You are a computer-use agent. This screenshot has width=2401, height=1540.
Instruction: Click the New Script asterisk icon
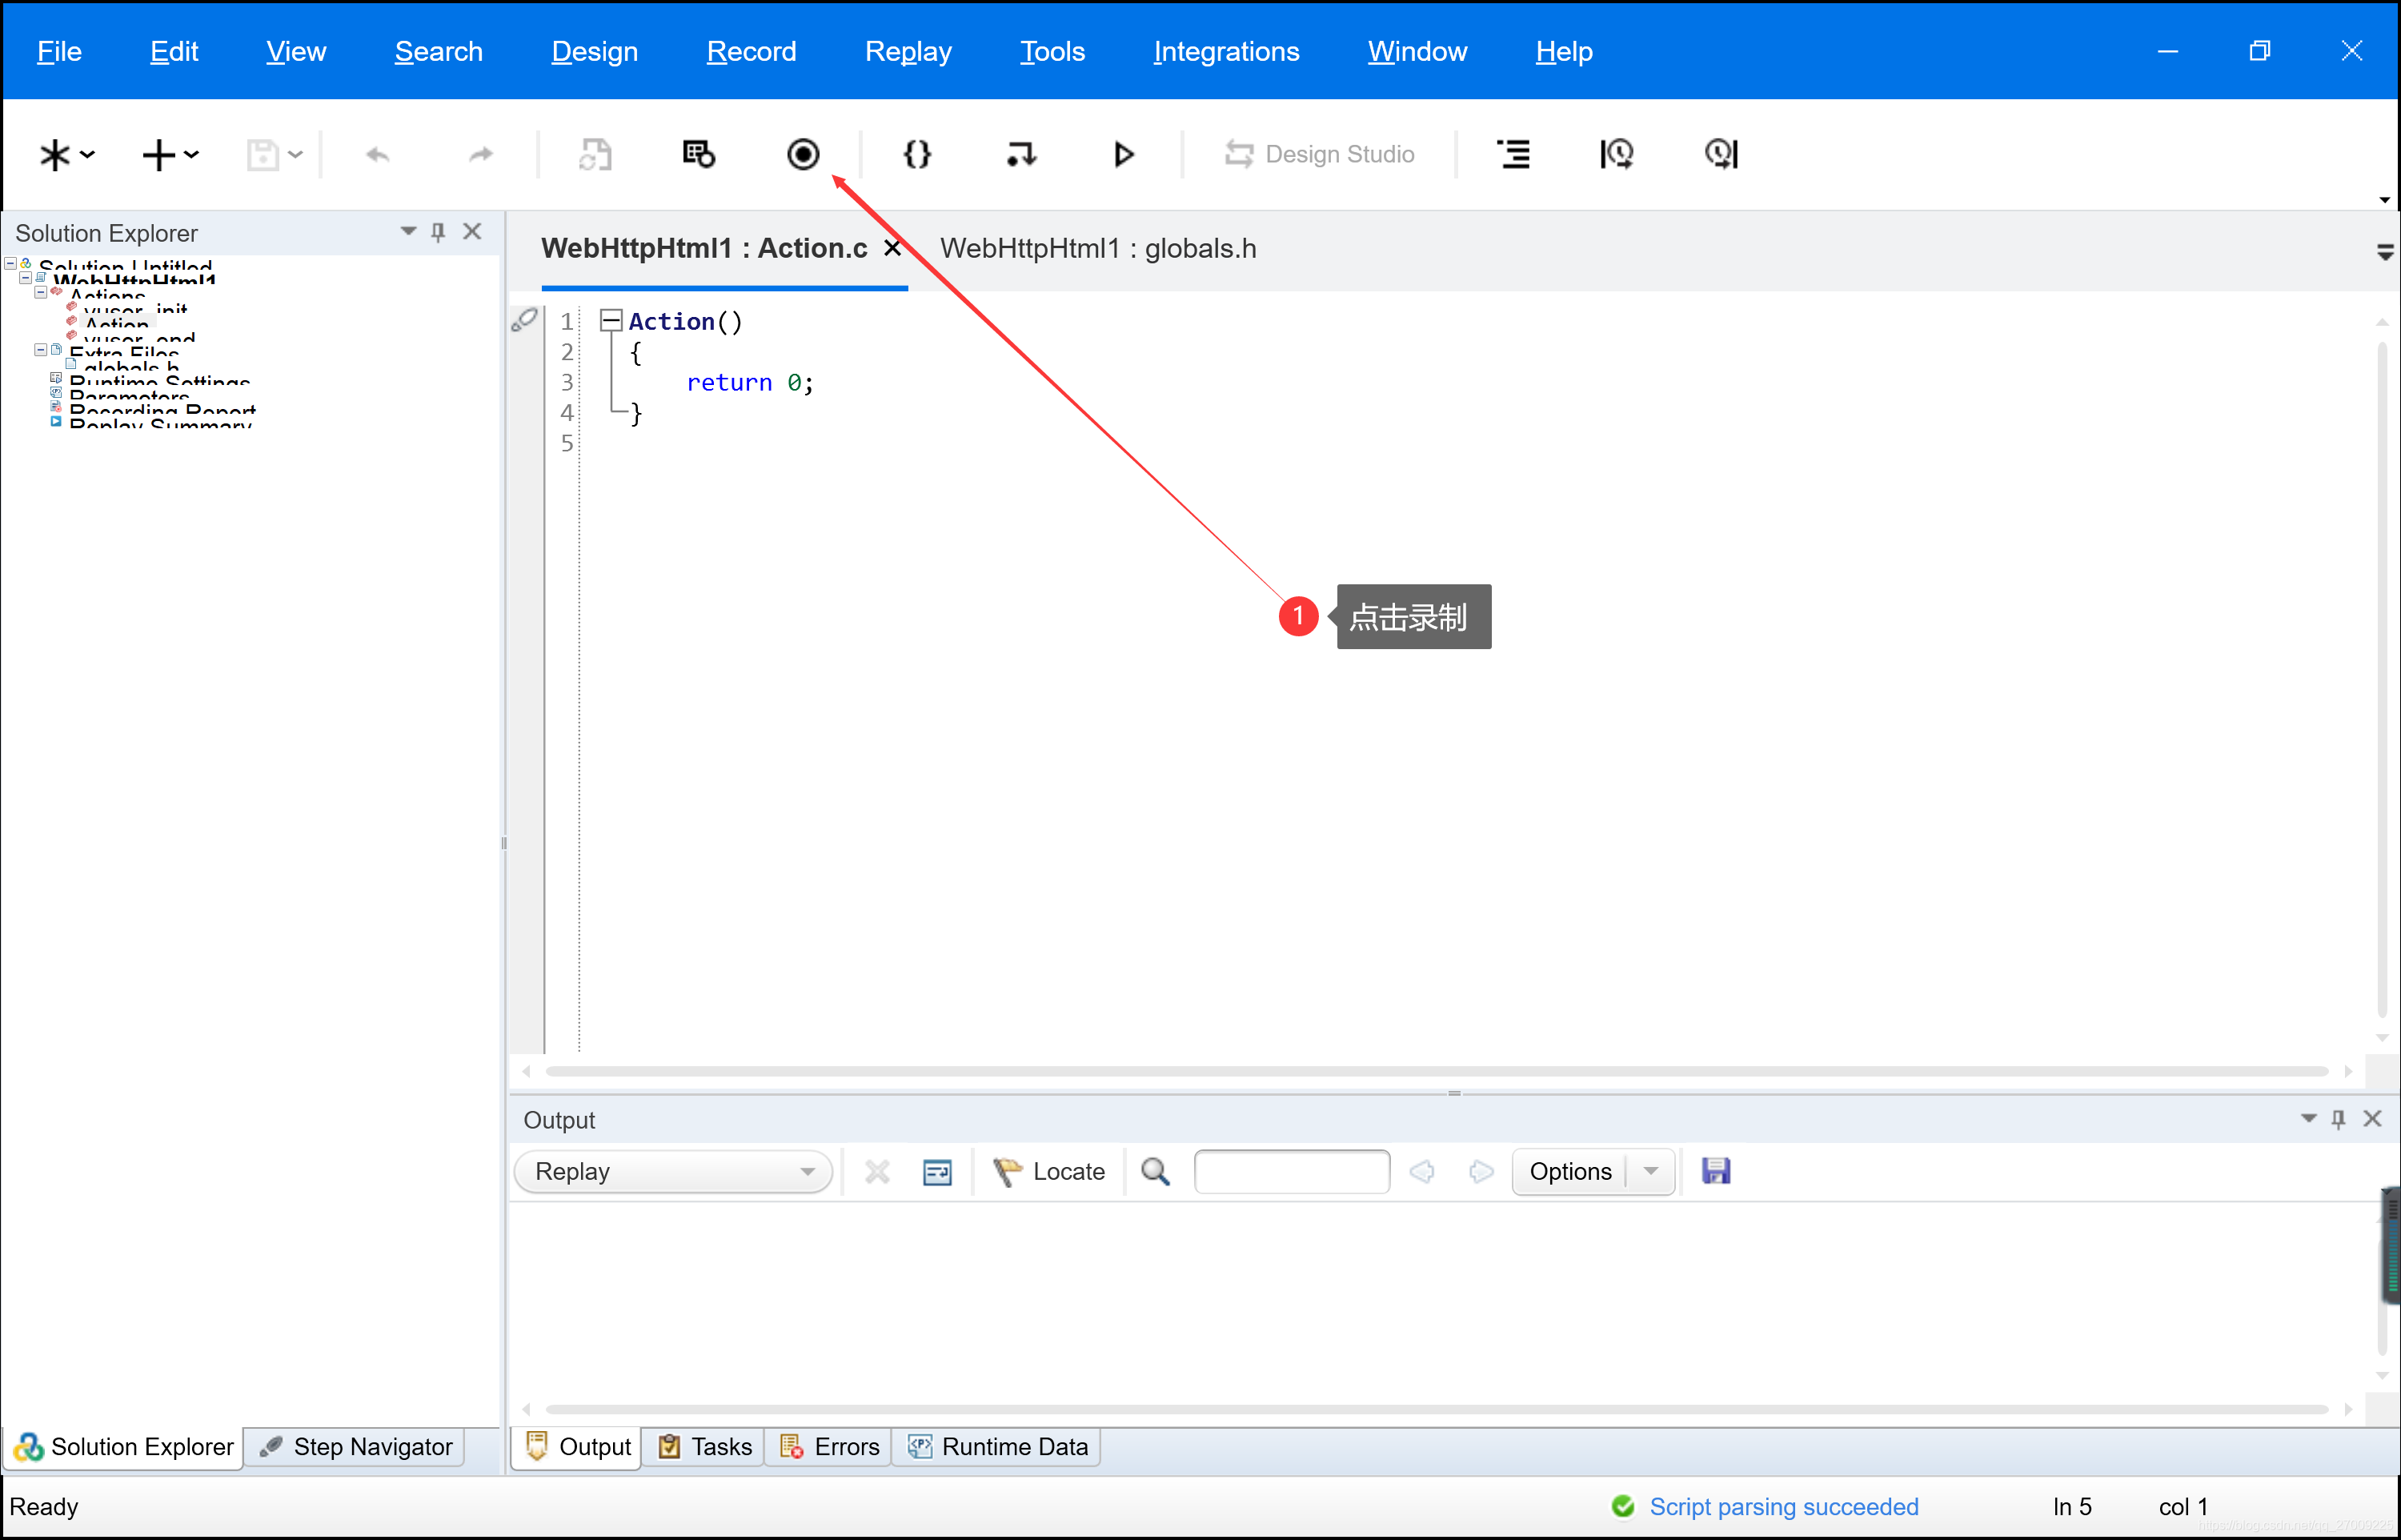click(55, 155)
